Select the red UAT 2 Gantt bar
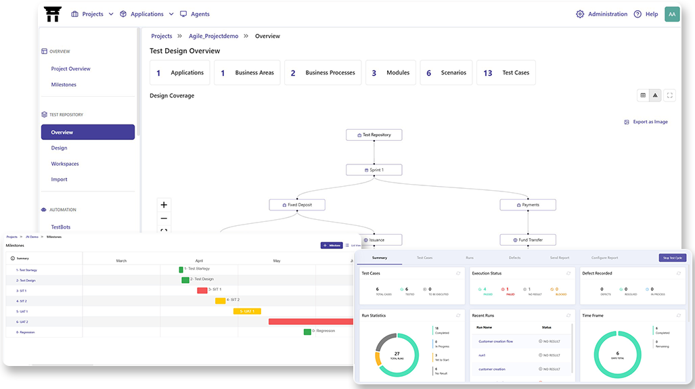 point(311,321)
